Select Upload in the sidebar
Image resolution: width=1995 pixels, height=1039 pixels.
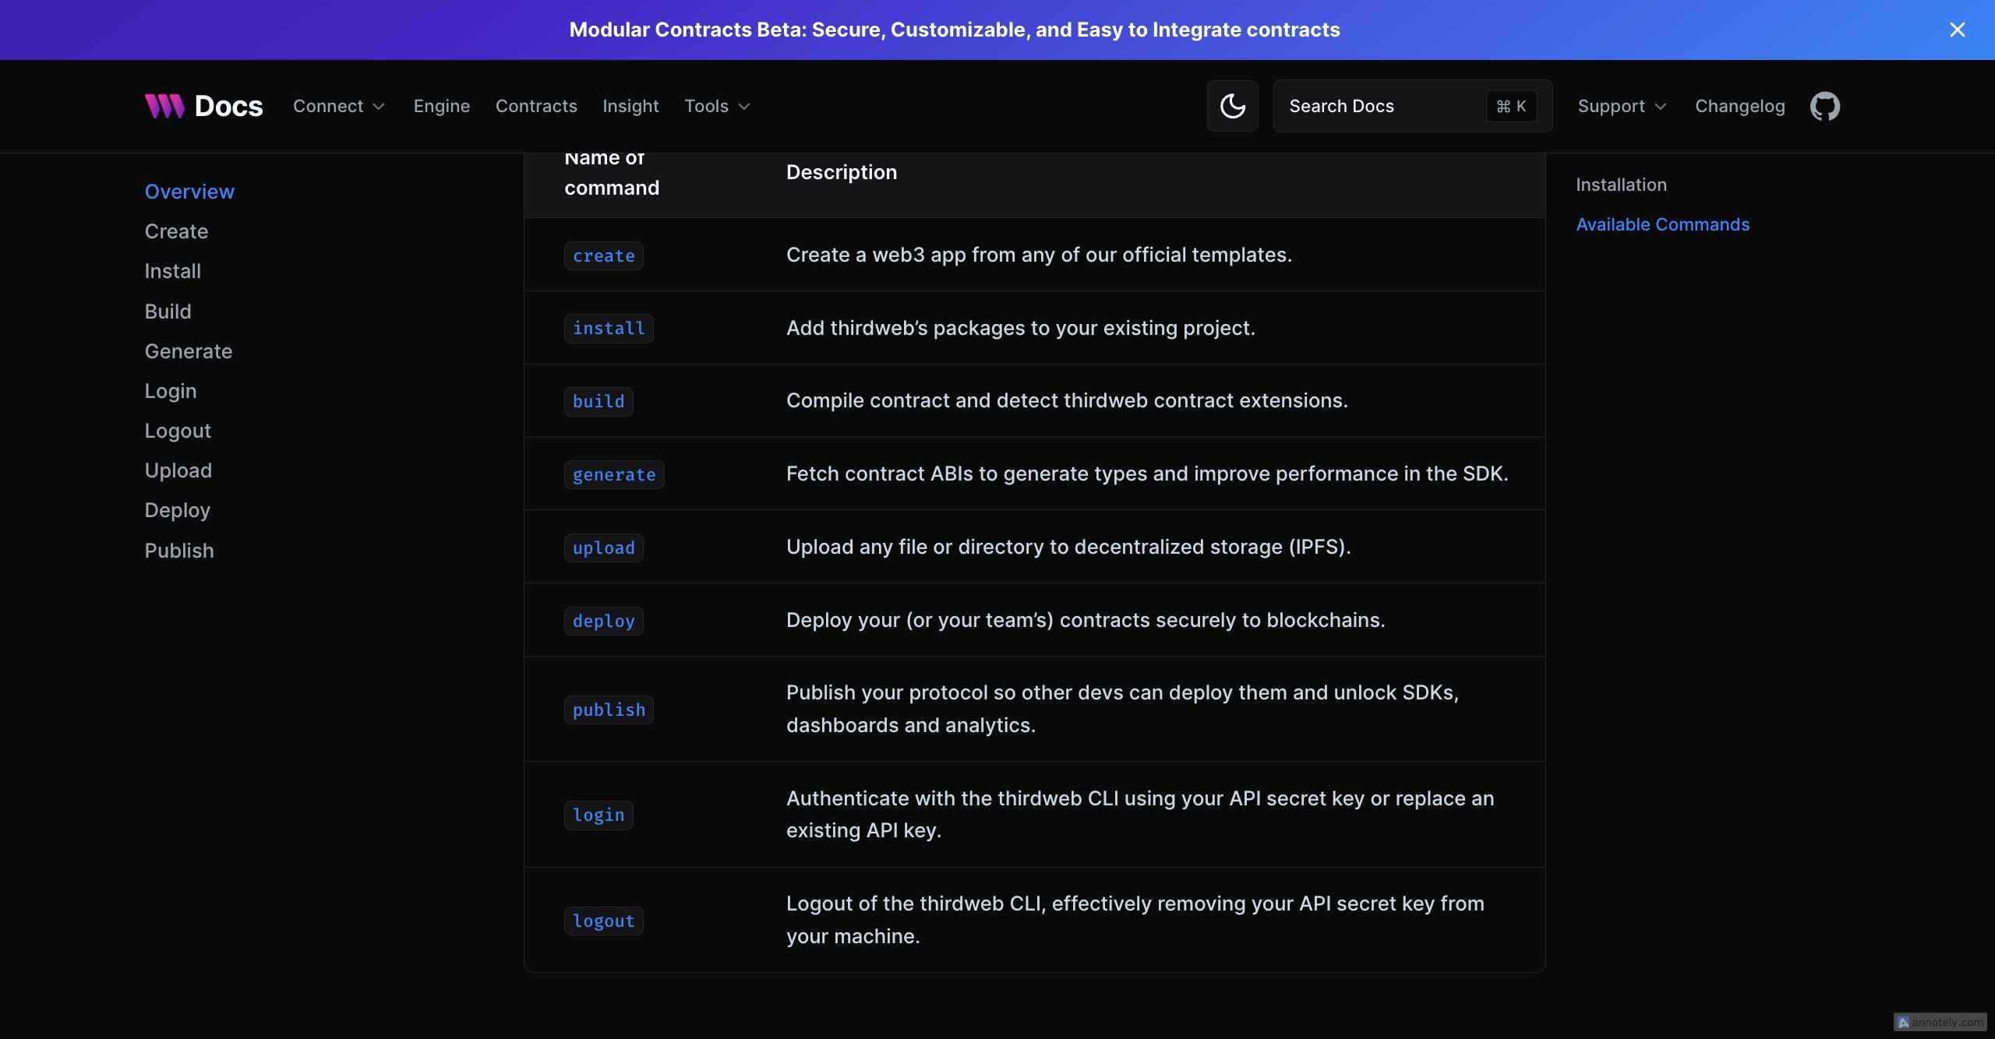pyautogui.click(x=178, y=470)
